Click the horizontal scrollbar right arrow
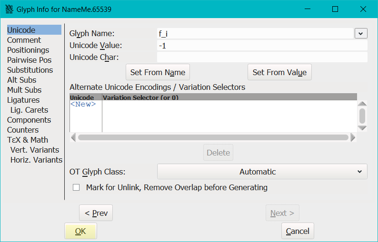The width and height of the screenshot is (378, 242). tap(353, 137)
